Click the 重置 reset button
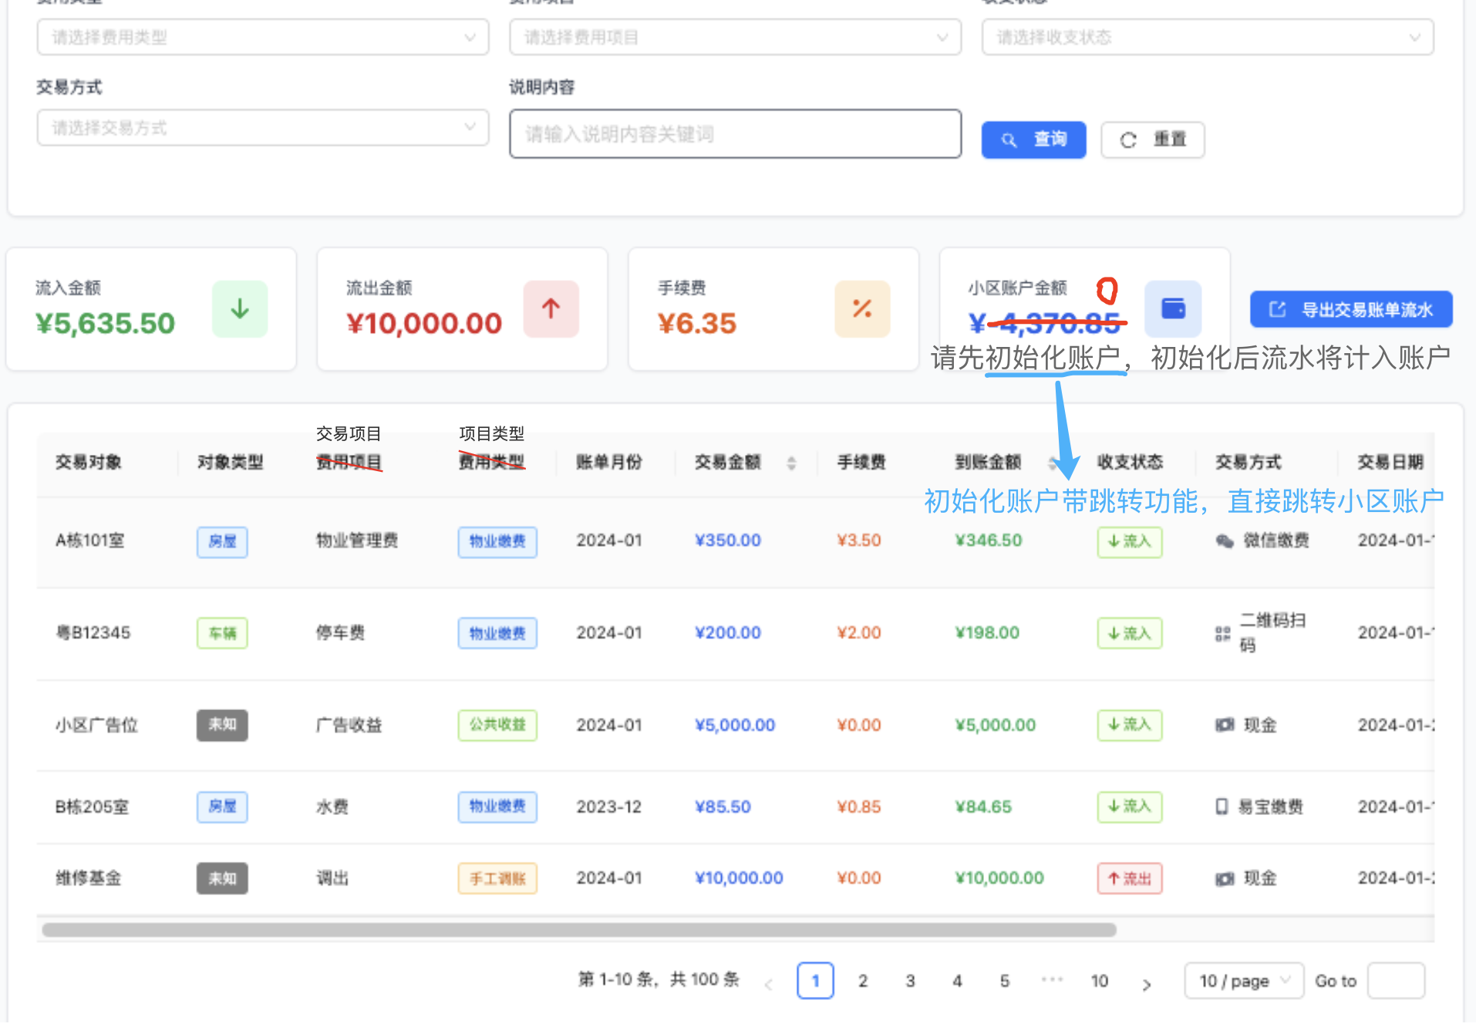Image resolution: width=1476 pixels, height=1027 pixels. point(1152,140)
